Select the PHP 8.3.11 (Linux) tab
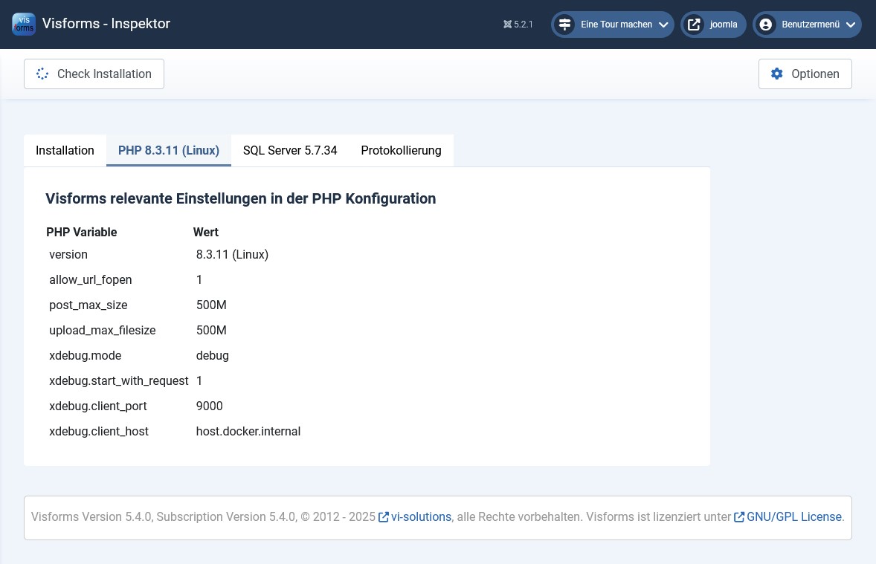876x564 pixels. 169,150
